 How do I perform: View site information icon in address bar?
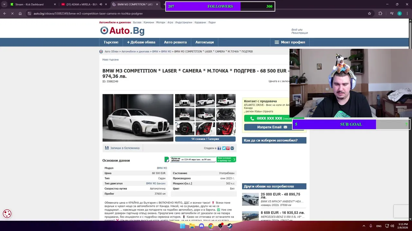(x=29, y=13)
